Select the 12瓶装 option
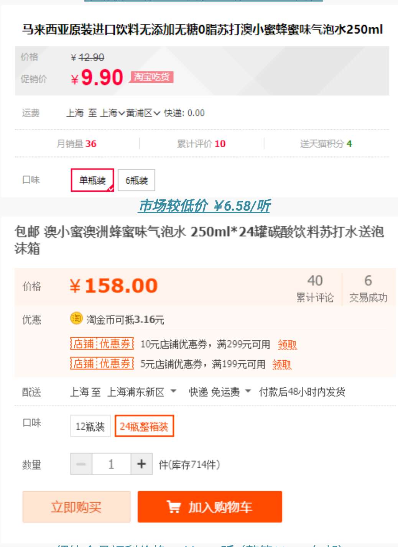Image resolution: width=398 pixels, height=547 pixels. point(90,426)
